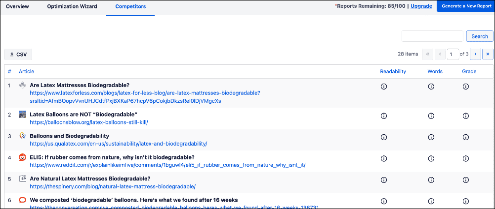Screen dimensions: 495x209
Task: Click the latexforless favicon in row 1
Action: pyautogui.click(x=22, y=85)
